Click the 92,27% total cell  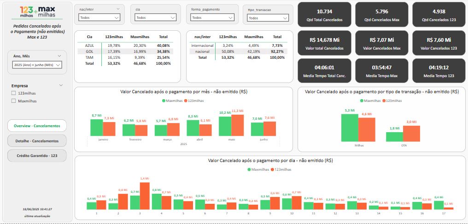(277, 51)
